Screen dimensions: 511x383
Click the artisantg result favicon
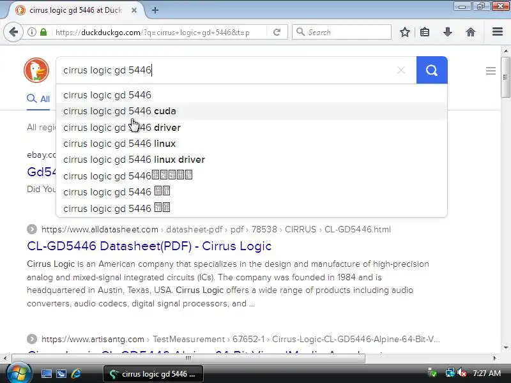(x=31, y=339)
